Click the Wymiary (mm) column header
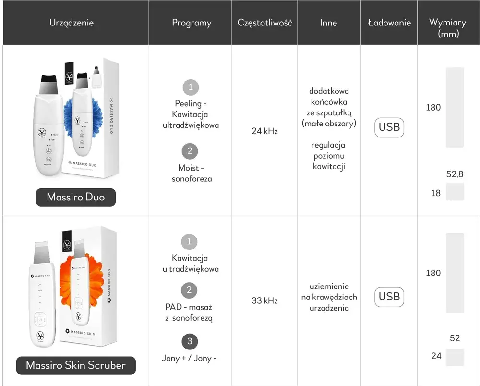 tap(448, 28)
